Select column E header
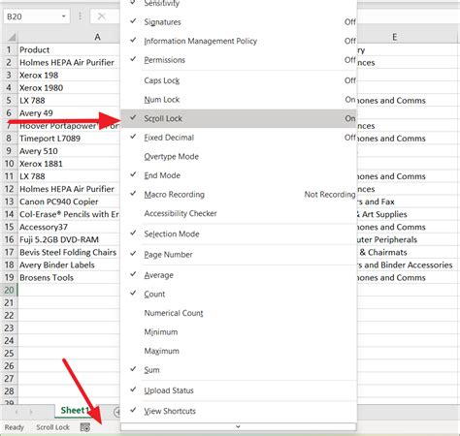The width and height of the screenshot is (460, 436). (395, 37)
